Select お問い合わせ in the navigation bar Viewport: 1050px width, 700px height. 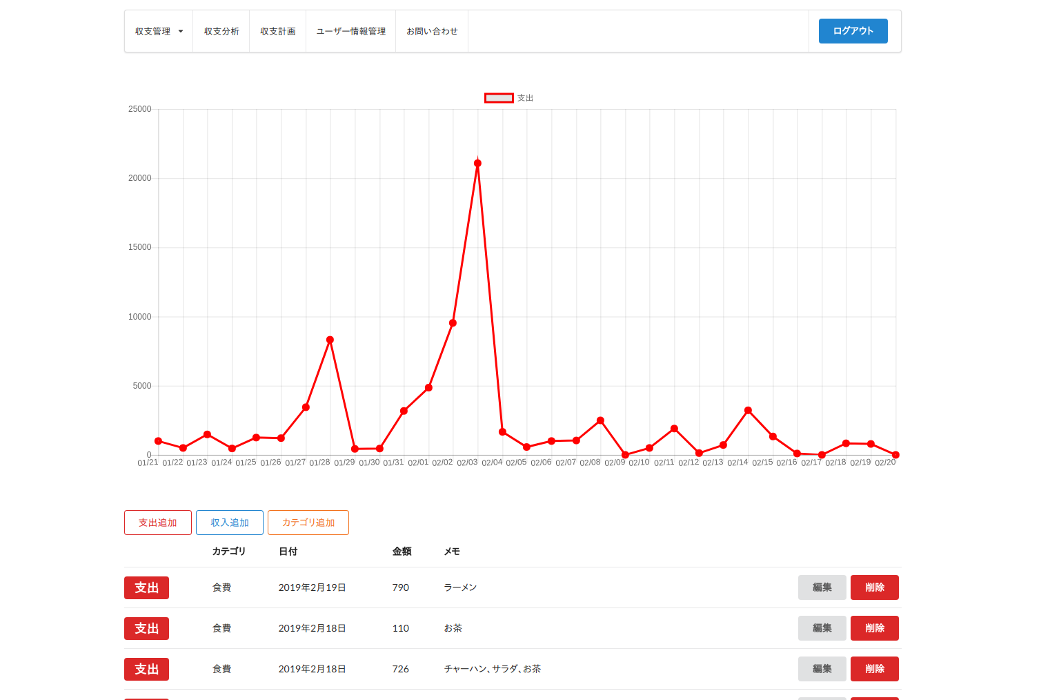[432, 32]
